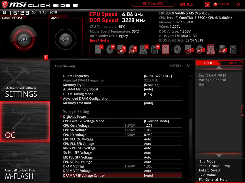This screenshot has height=183, width=245.
Task: Click the MSI dragon shield logo
Action: (x=5, y=5)
